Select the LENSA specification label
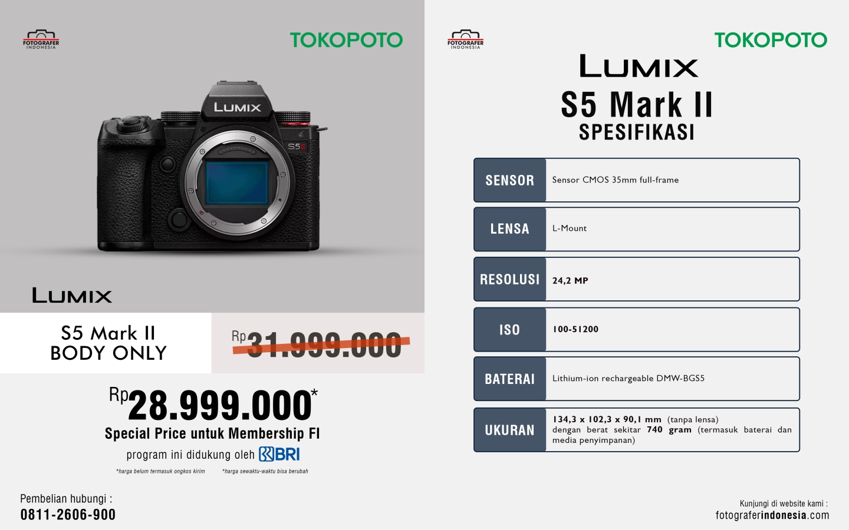This screenshot has width=849, height=530. click(x=510, y=229)
